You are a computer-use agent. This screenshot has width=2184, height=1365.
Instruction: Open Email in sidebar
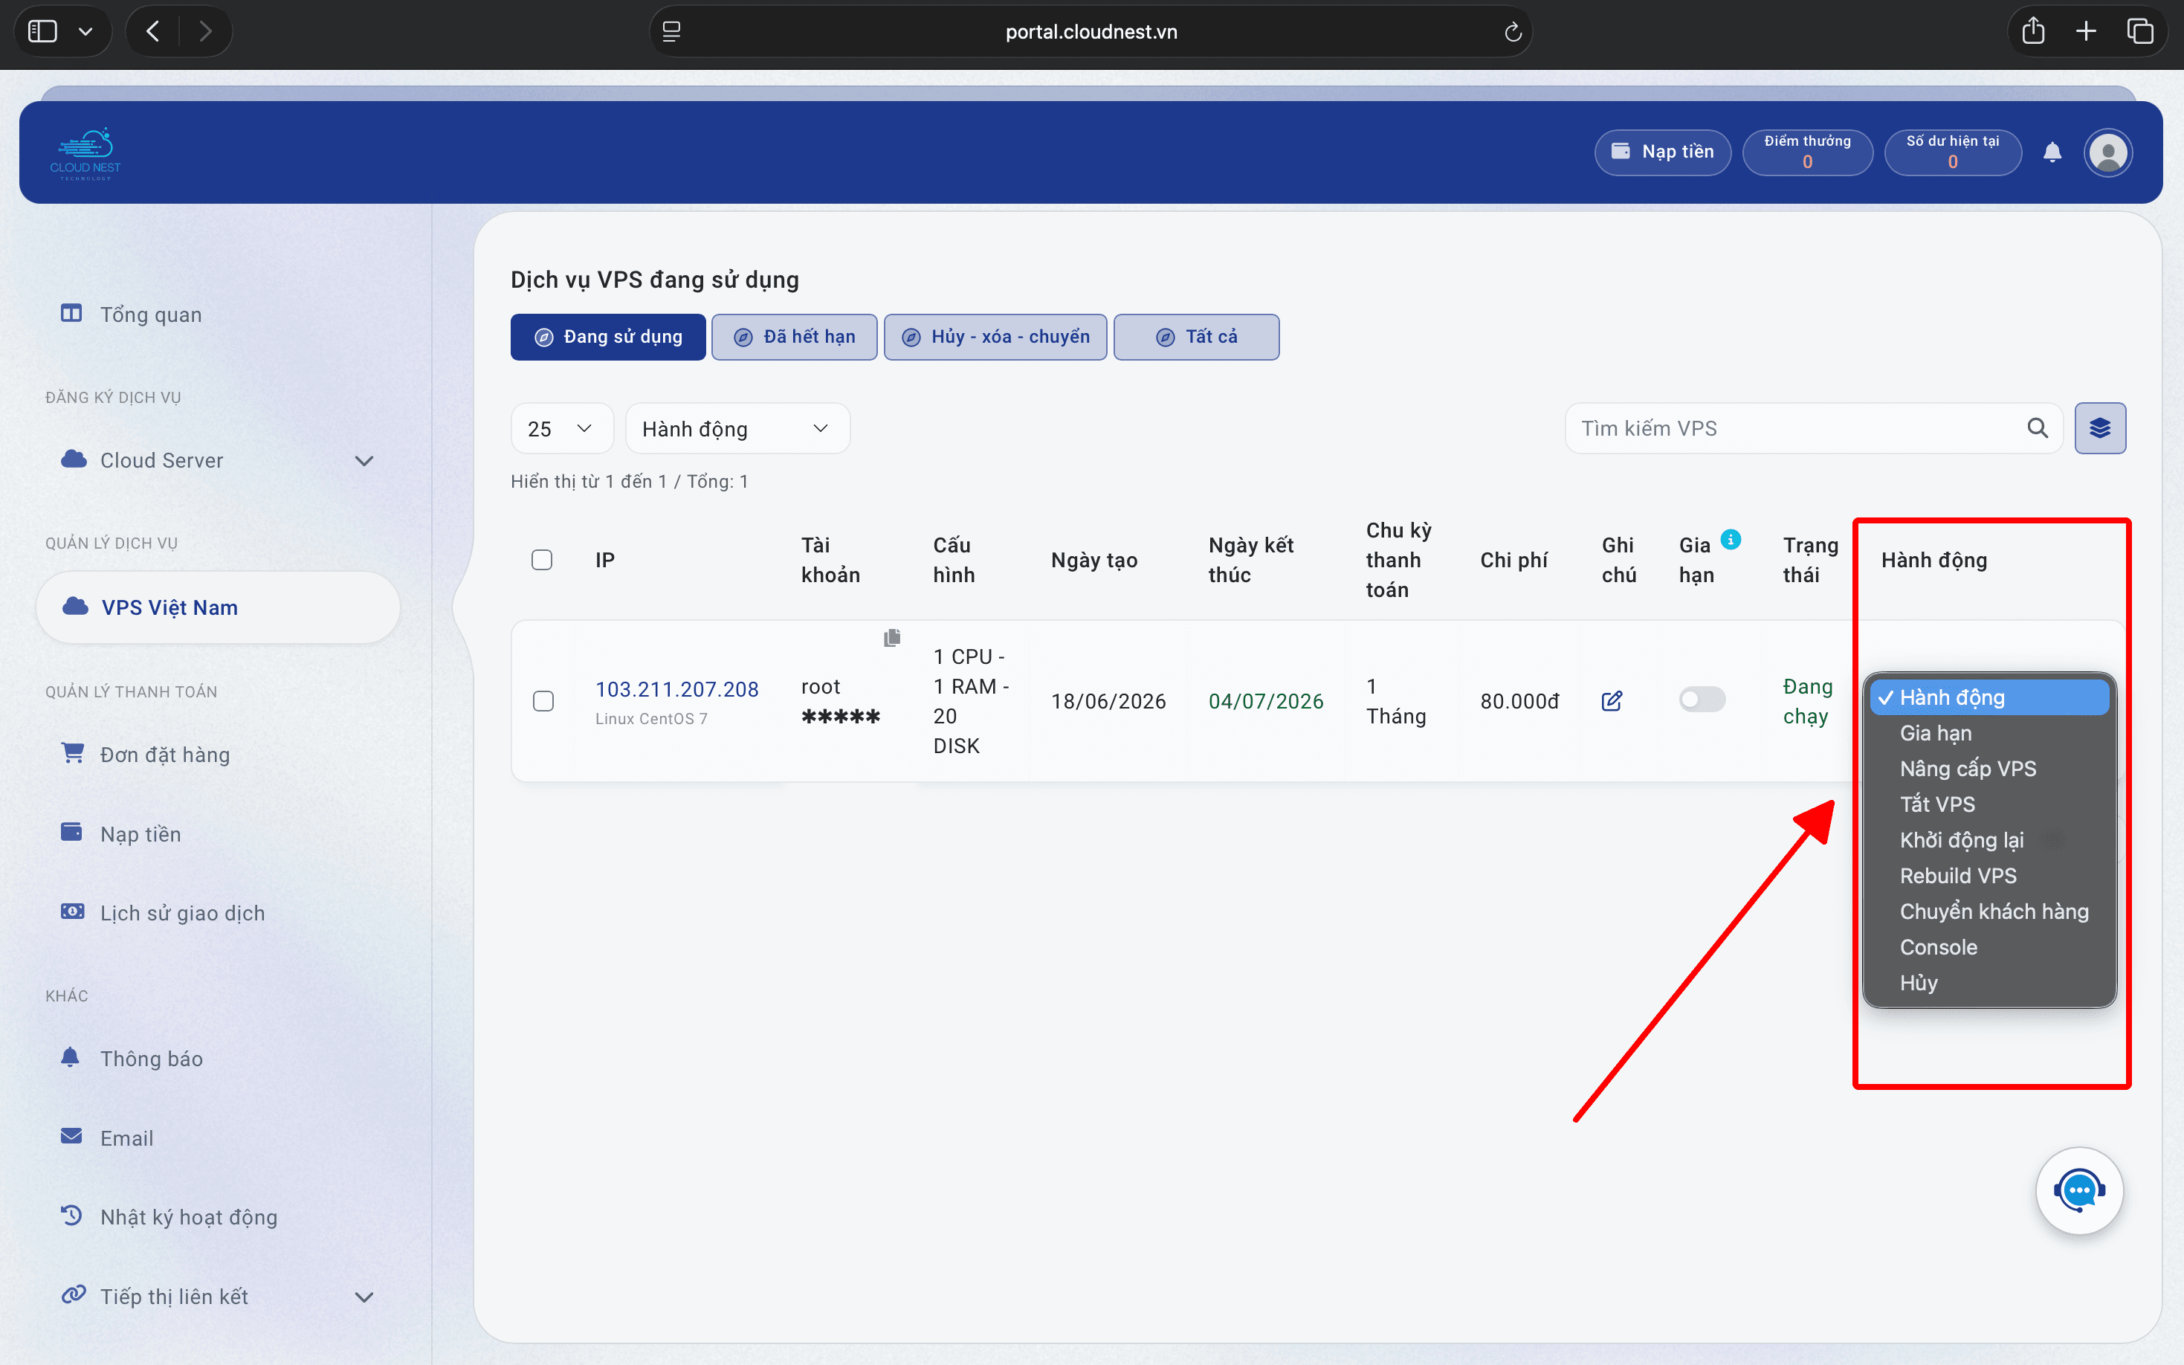(106, 1137)
